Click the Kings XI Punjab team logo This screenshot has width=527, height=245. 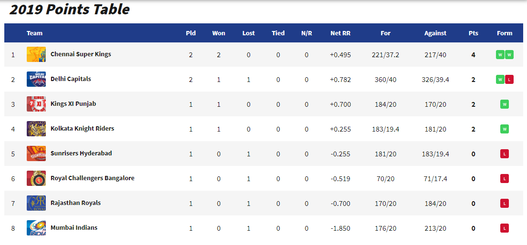point(36,104)
